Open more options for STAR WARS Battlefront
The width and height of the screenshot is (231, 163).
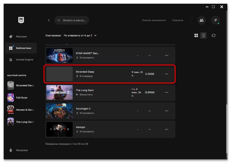(x=167, y=55)
